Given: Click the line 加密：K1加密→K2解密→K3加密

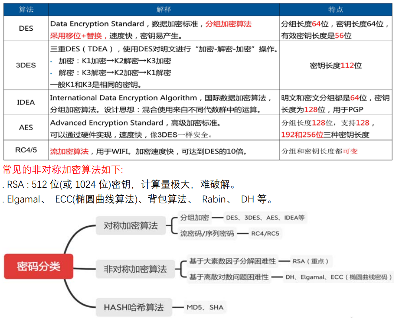Looking at the screenshot, I should 115,61.
